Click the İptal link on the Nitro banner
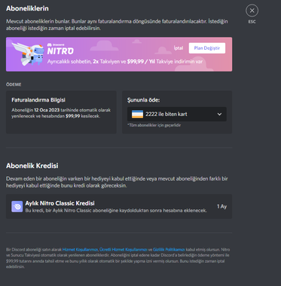 click(179, 48)
